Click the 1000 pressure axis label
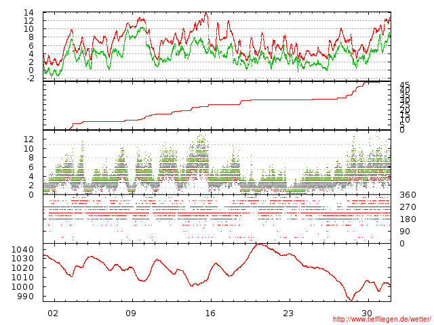Viewport: 434px width, 325px height. (22, 287)
